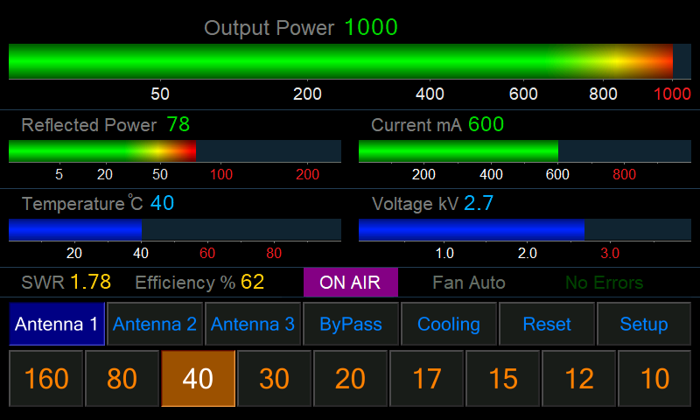Switch to Antenna 3
This screenshot has width=700, height=420.
click(253, 324)
